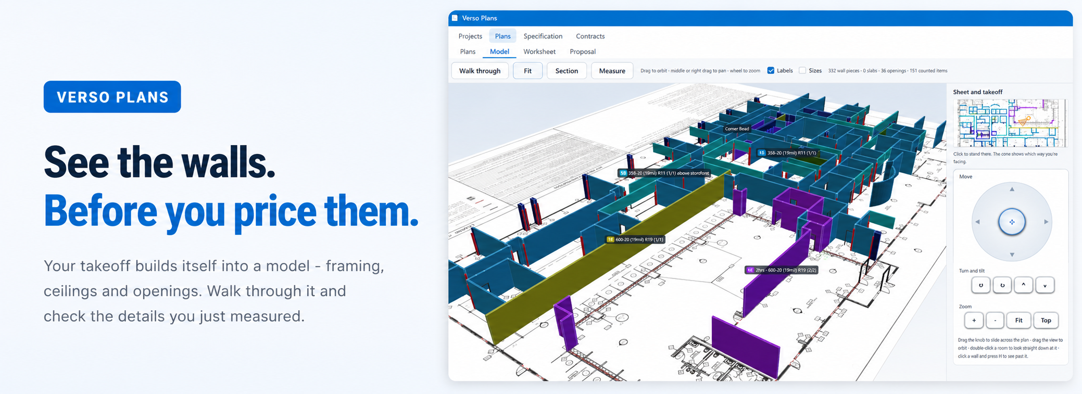This screenshot has width=1082, height=394.
Task: Start Walk through mode
Action: (x=480, y=71)
